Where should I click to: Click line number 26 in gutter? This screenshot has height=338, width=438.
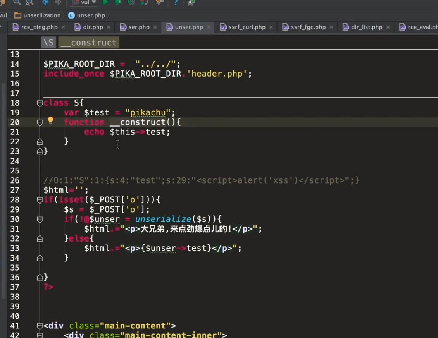coord(15,180)
